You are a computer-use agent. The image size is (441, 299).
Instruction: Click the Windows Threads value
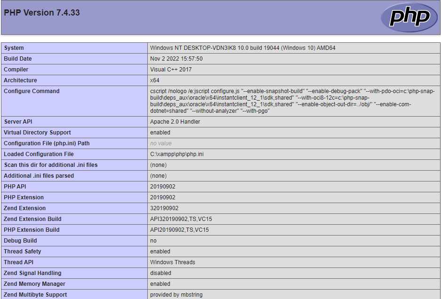173,262
